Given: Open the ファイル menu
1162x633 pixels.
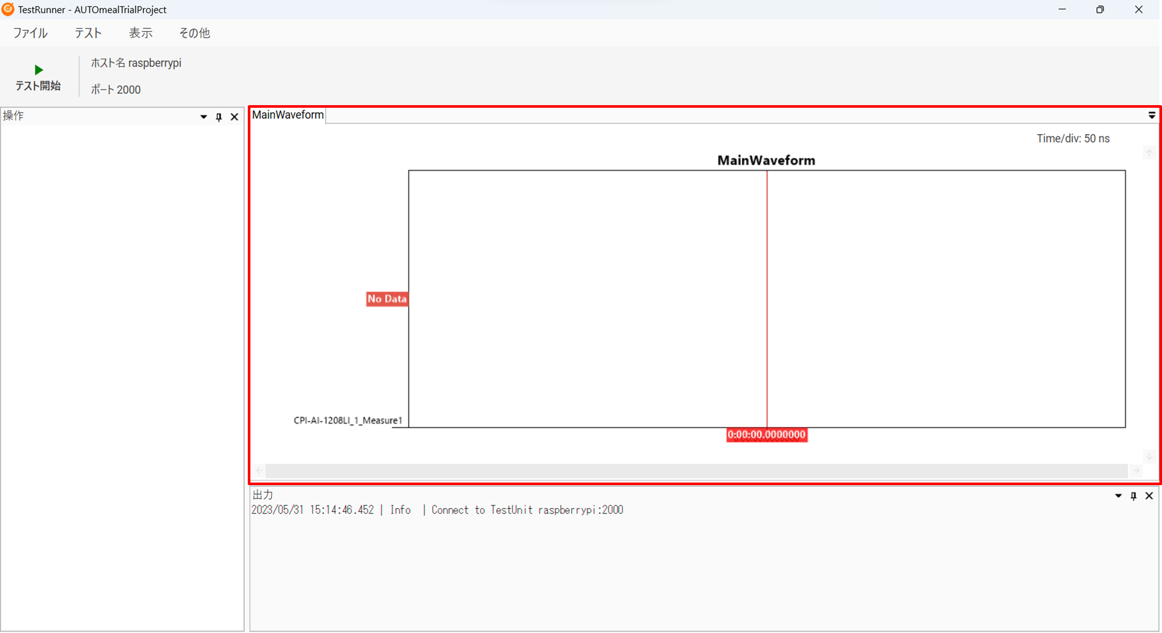Looking at the screenshot, I should coord(30,33).
